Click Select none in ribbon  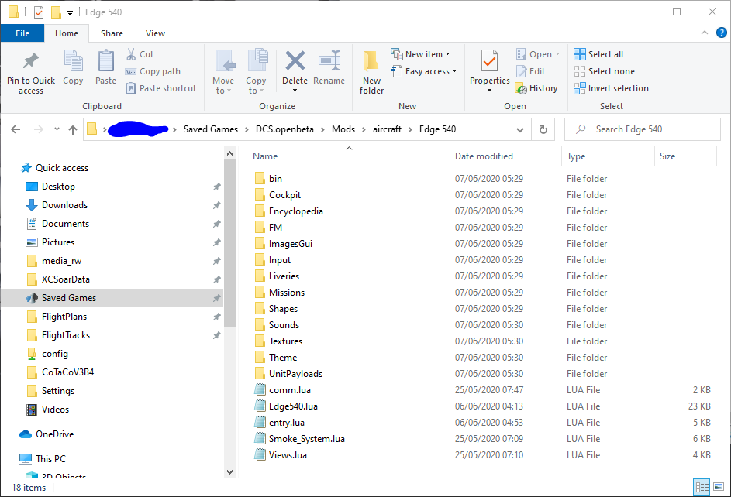click(x=604, y=71)
